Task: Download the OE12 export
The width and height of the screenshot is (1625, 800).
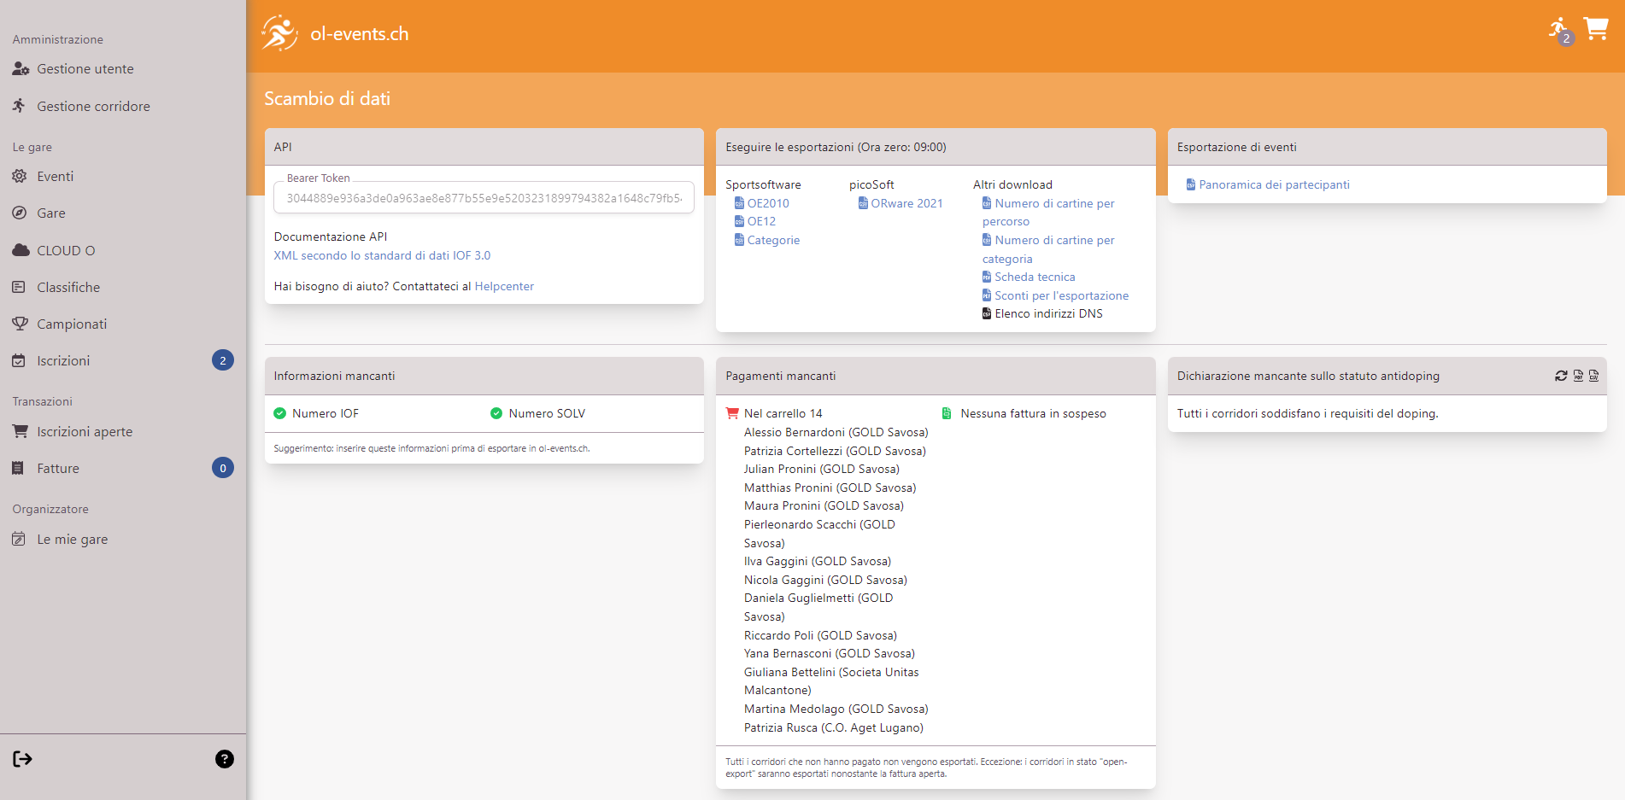Action: (x=761, y=221)
